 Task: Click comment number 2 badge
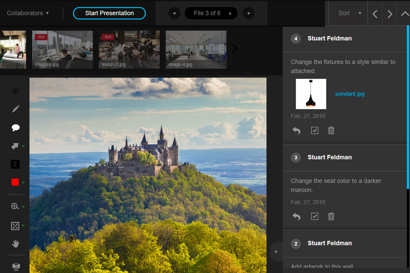(x=296, y=244)
